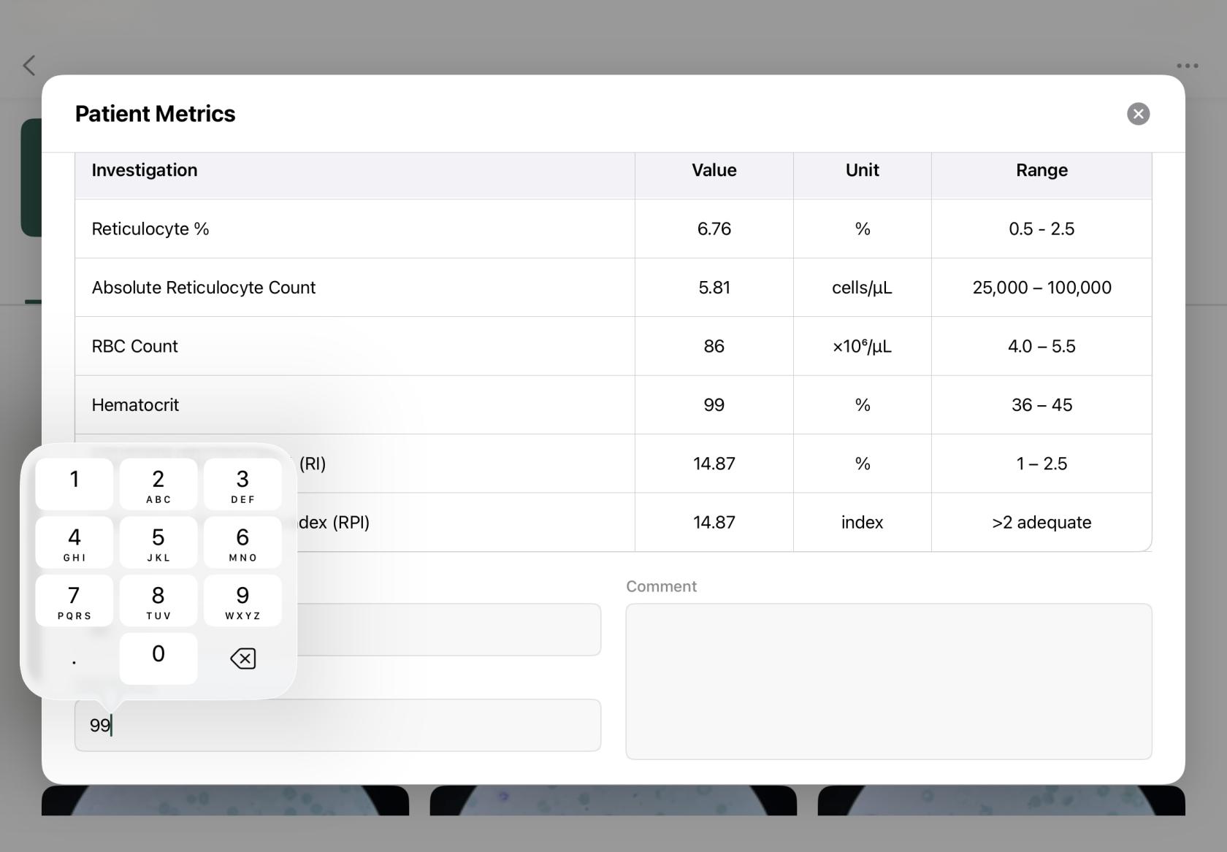Click the 4.0 – 5.5 range cell
Image resolution: width=1227 pixels, height=852 pixels.
[1041, 347]
